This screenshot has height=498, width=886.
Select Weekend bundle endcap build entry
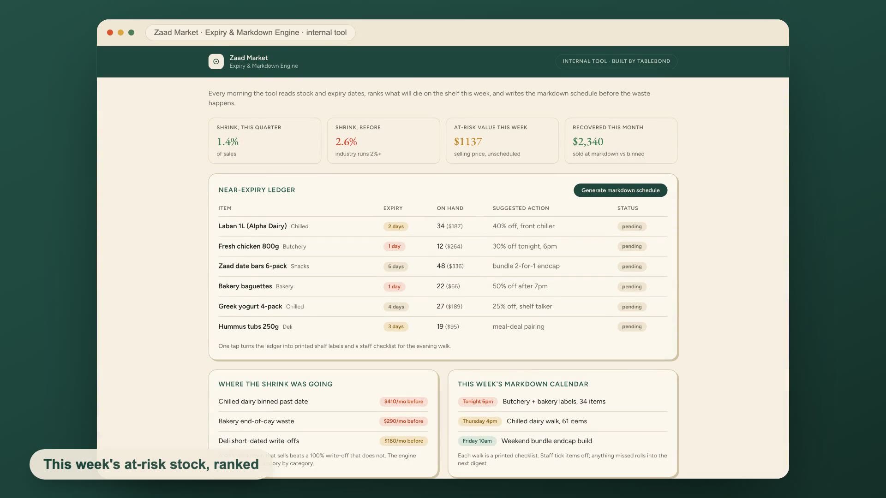[547, 441]
